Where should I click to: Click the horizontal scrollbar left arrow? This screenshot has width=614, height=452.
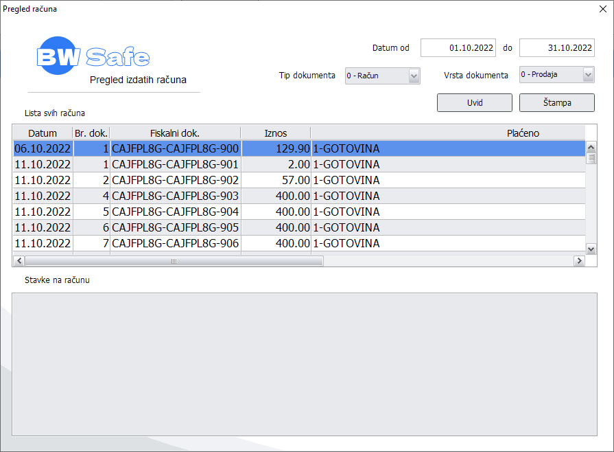tap(19, 261)
